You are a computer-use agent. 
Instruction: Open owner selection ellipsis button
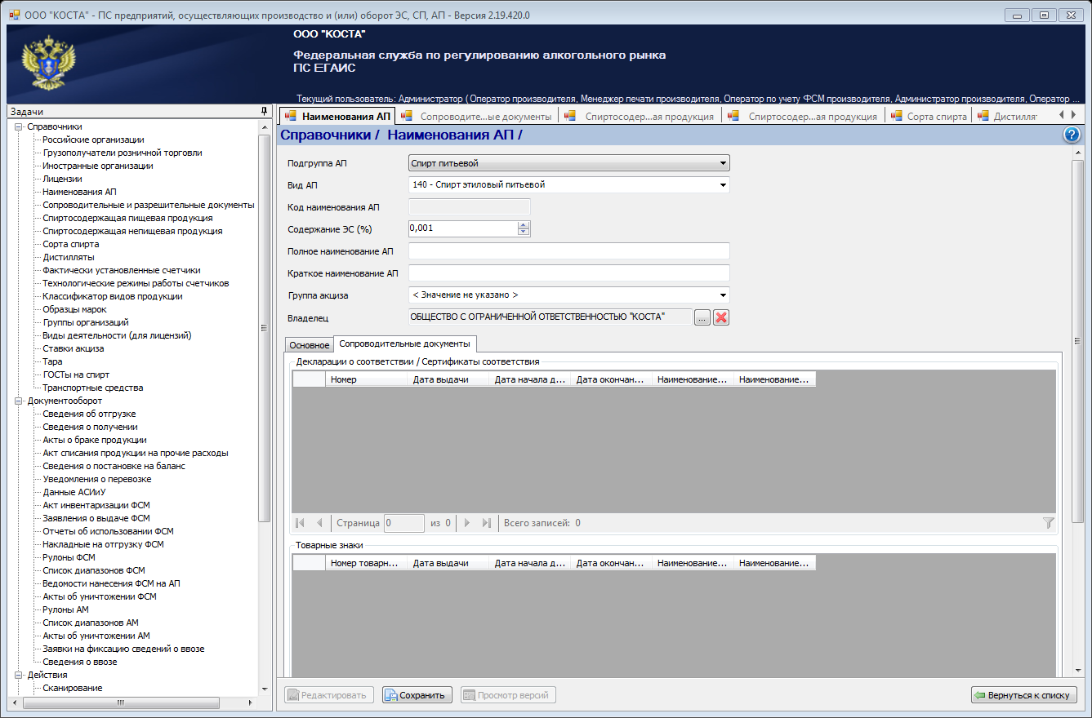point(702,318)
